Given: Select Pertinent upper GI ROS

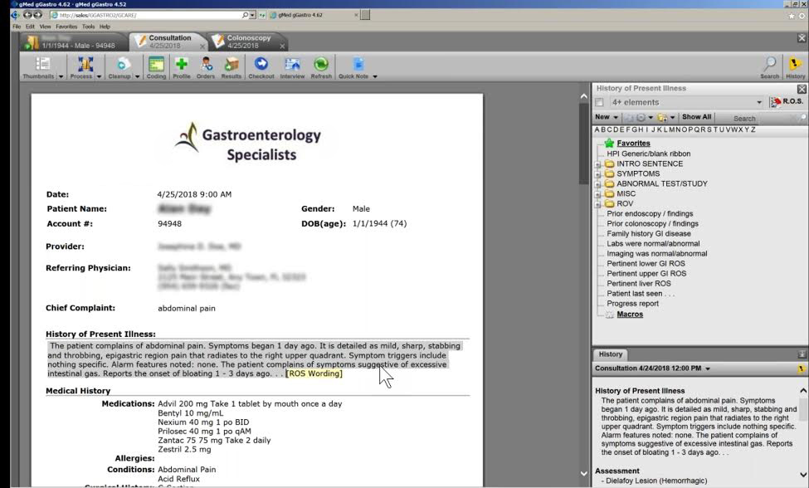Looking at the screenshot, I should click(646, 274).
